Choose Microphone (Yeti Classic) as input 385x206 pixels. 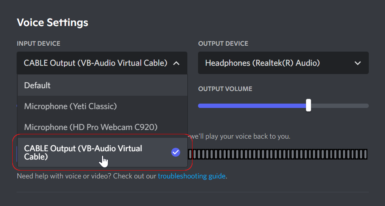102,106
